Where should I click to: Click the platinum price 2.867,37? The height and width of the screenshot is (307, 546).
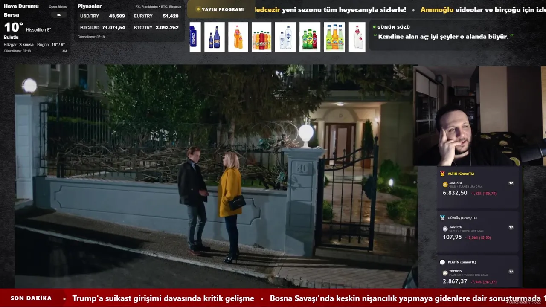tap(455, 281)
